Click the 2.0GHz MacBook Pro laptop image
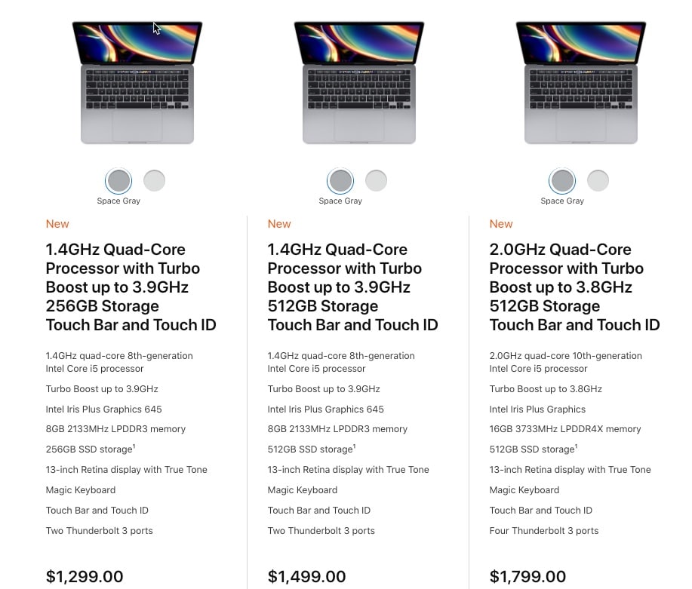Viewport: 692px width, 589px height. click(581, 82)
